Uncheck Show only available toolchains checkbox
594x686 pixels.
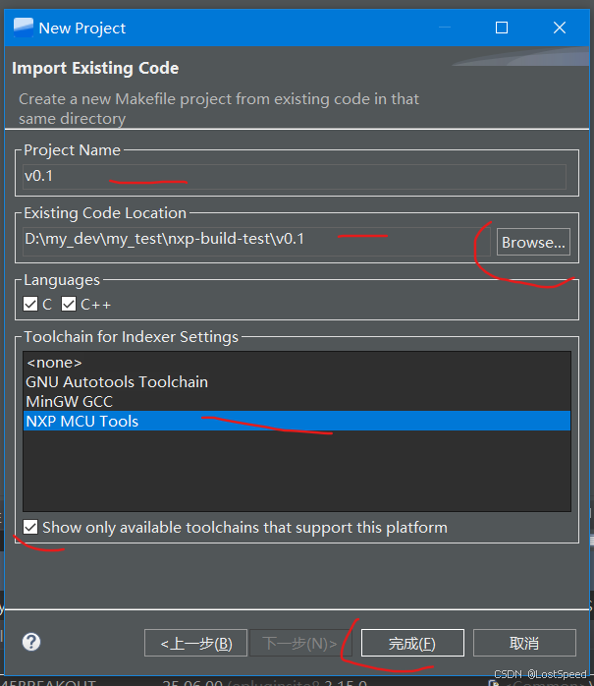[30, 527]
